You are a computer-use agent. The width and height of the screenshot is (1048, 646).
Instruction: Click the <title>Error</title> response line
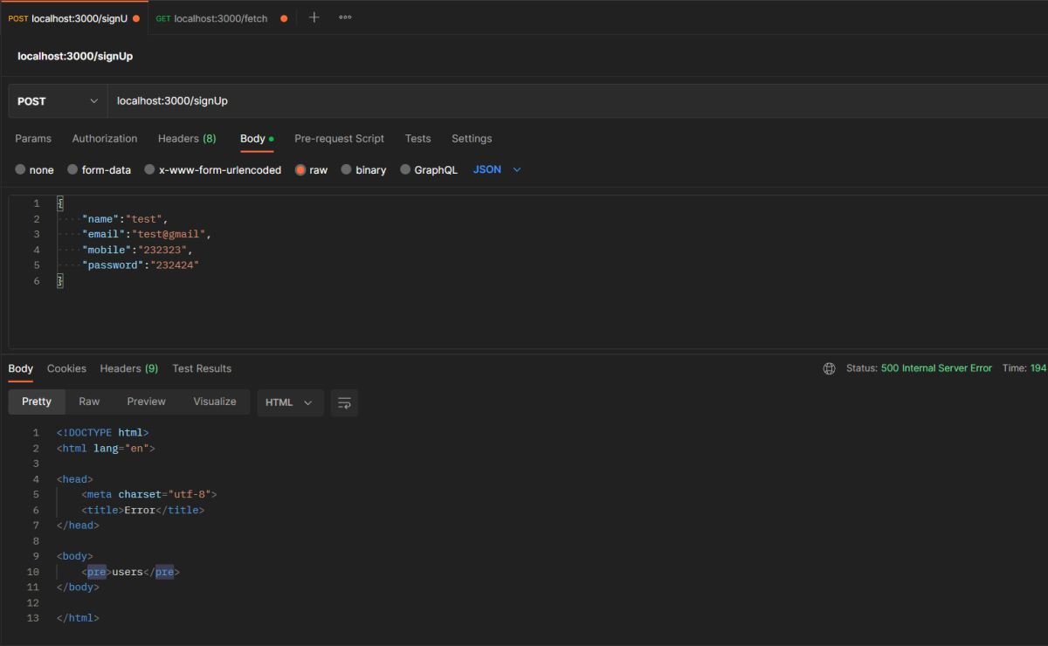143,510
